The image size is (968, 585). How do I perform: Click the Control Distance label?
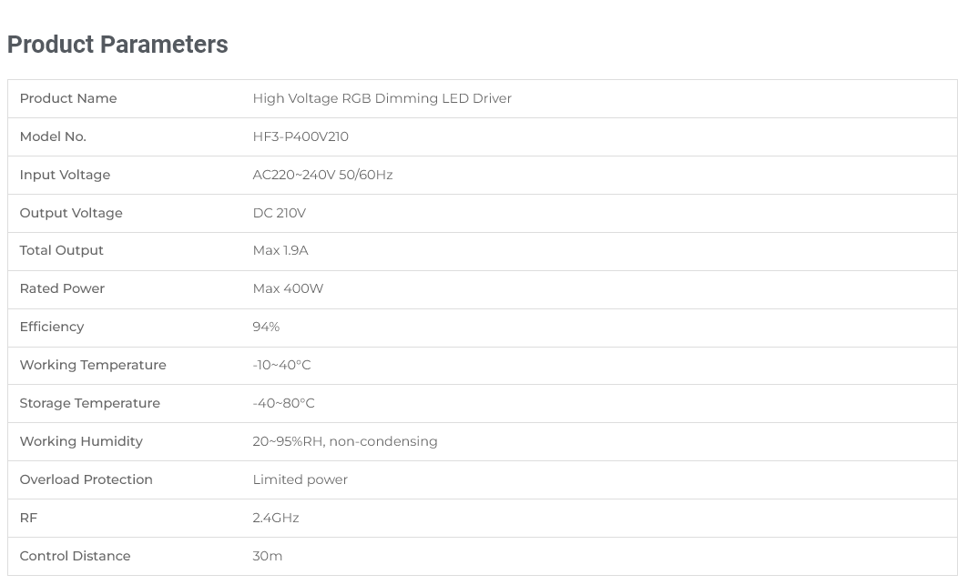point(75,556)
